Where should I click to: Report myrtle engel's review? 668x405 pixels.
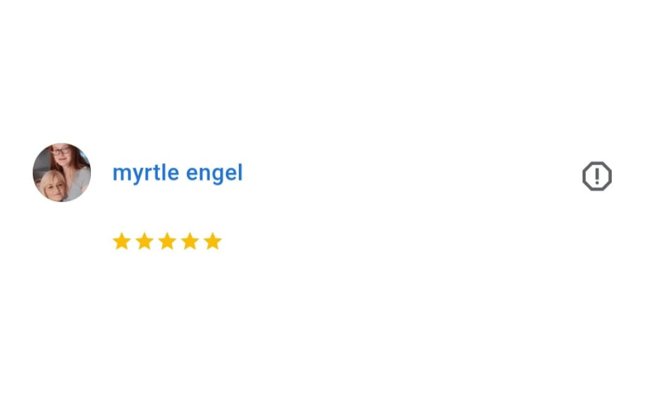[x=597, y=176]
